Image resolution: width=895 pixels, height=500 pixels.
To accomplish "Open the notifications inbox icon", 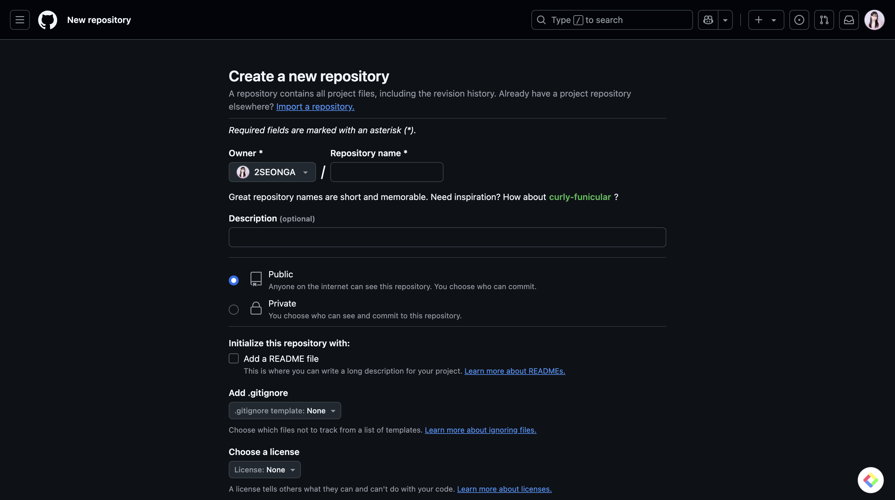I will [849, 20].
